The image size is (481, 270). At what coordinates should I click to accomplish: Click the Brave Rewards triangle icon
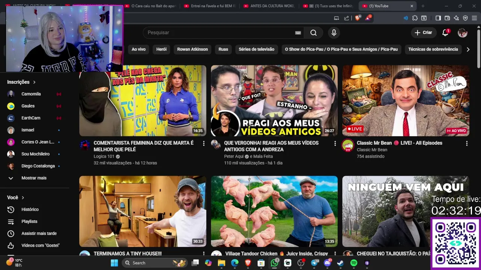(x=368, y=18)
